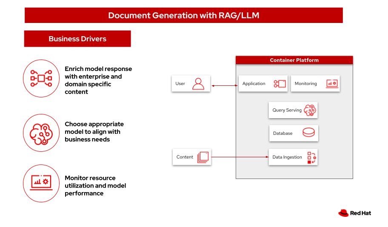Image resolution: width=388 pixels, height=227 pixels.
Task: Click the Database cylinder icon
Action: tap(308, 132)
